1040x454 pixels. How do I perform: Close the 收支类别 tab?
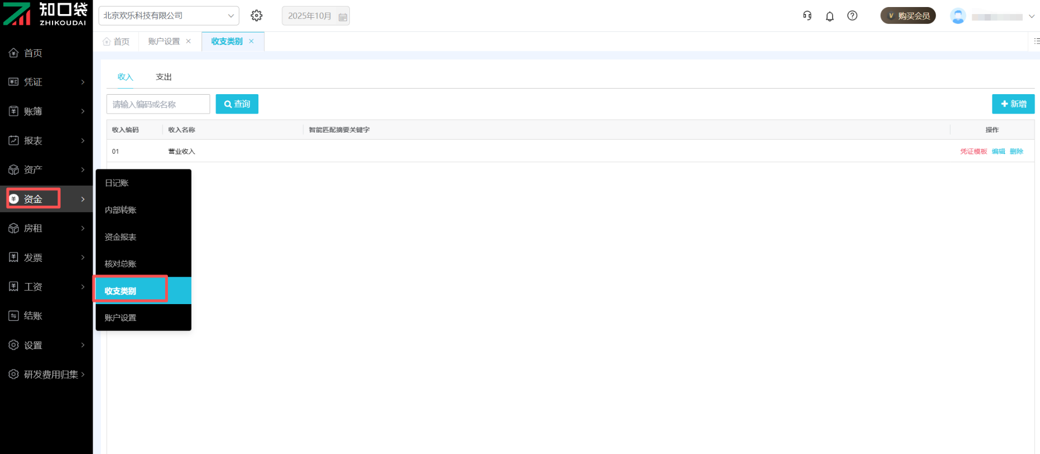[251, 41]
